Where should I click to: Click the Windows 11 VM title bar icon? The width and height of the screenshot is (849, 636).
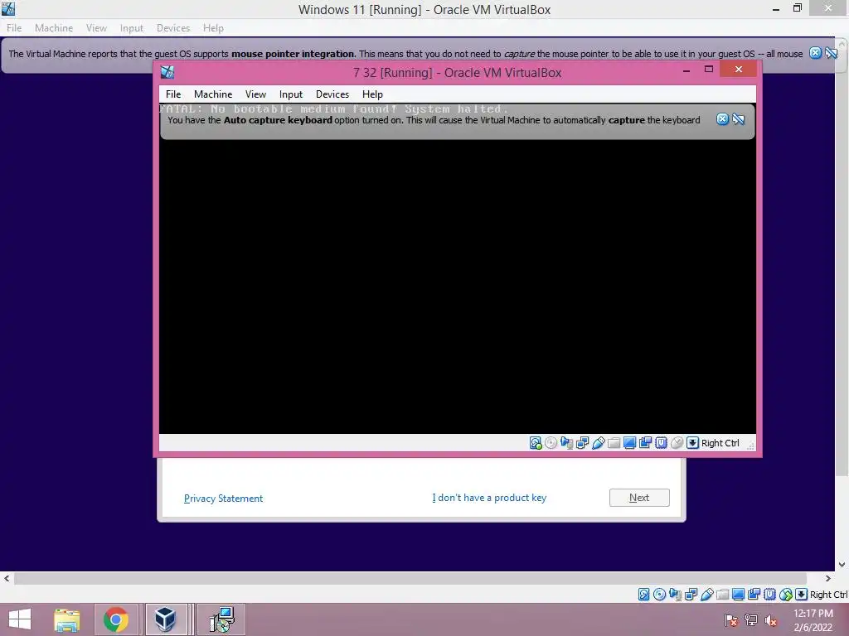(x=8, y=8)
